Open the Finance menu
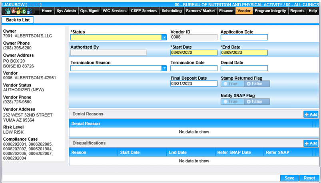321x183 pixels. [226, 11]
